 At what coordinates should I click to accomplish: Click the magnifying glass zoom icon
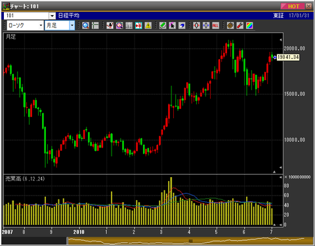tap(85, 26)
